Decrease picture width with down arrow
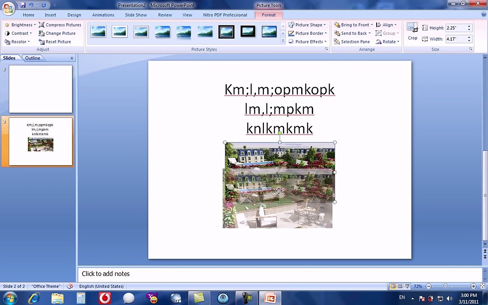The height and width of the screenshot is (305, 488). [x=469, y=41]
